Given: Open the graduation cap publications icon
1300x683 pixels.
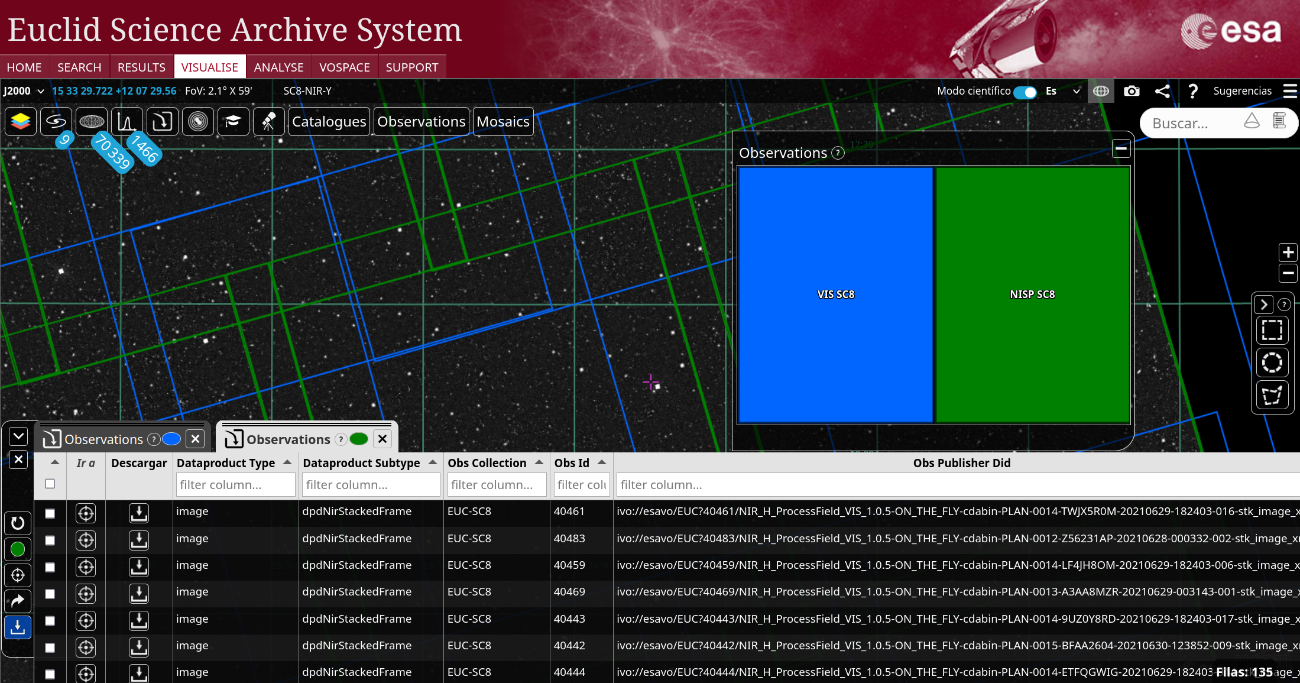Looking at the screenshot, I should pyautogui.click(x=234, y=122).
